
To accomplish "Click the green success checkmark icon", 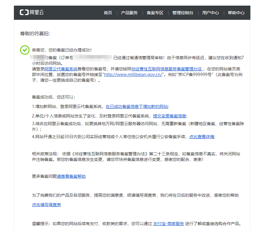I will (x=25, y=50).
